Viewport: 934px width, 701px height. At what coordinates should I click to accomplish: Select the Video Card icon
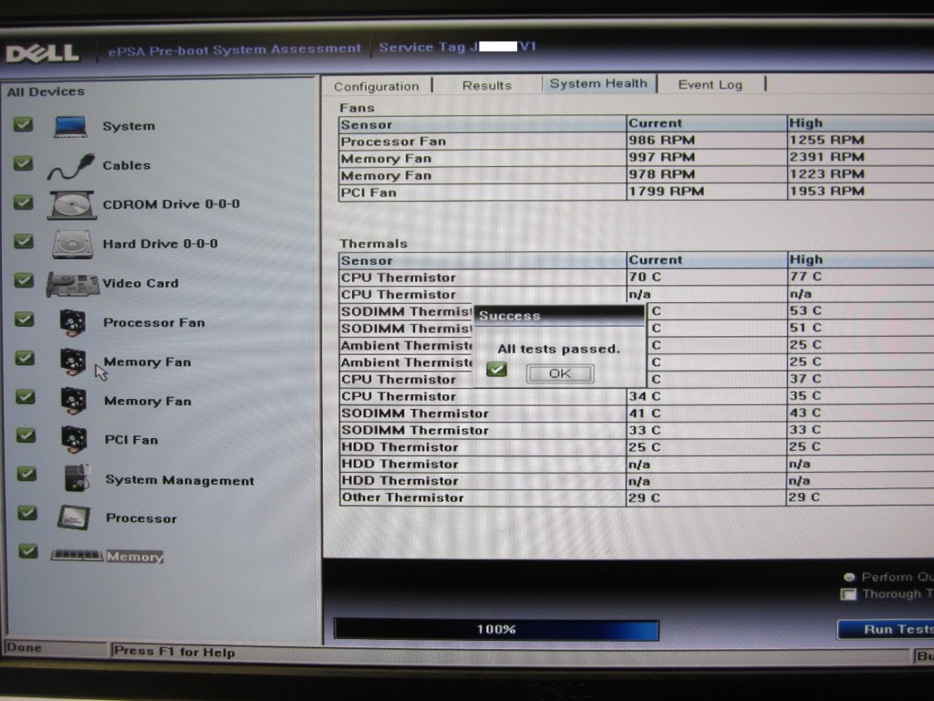point(73,284)
